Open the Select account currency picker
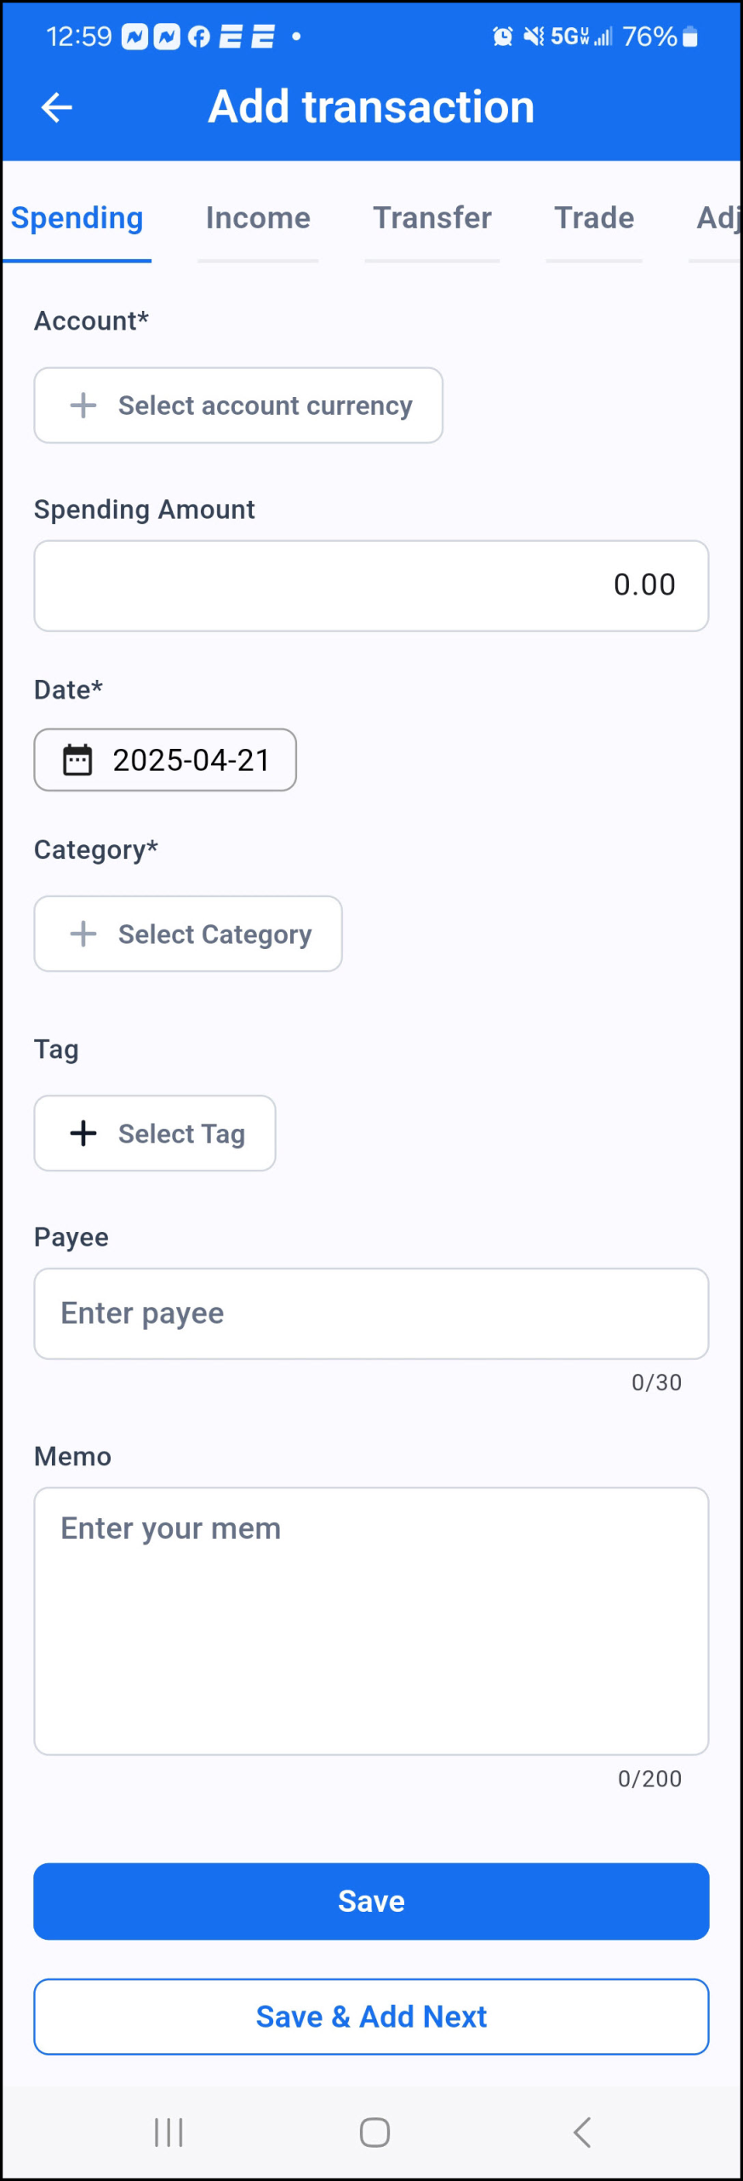The image size is (743, 2181). (x=238, y=406)
